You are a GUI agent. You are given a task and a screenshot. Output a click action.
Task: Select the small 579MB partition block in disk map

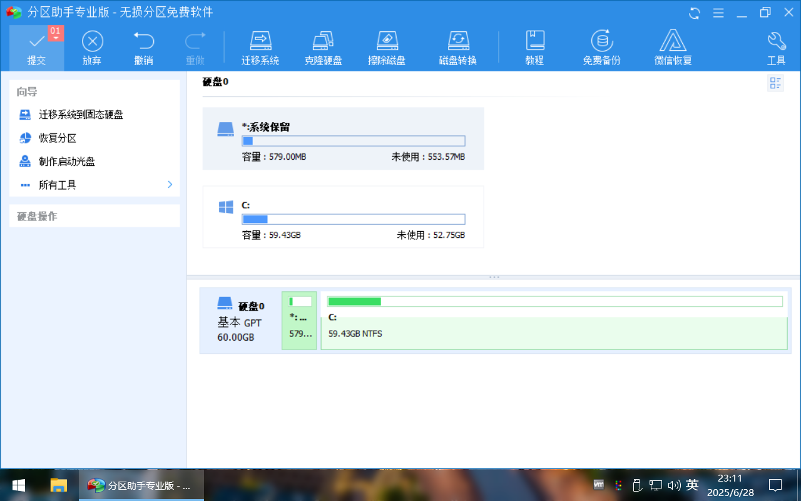click(299, 321)
